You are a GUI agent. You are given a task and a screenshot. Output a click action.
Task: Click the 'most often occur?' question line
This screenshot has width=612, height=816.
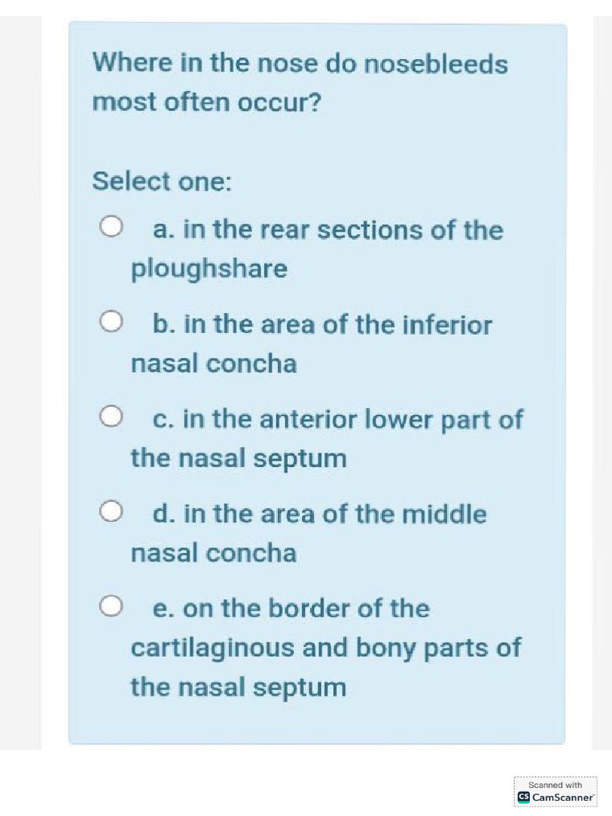206,102
